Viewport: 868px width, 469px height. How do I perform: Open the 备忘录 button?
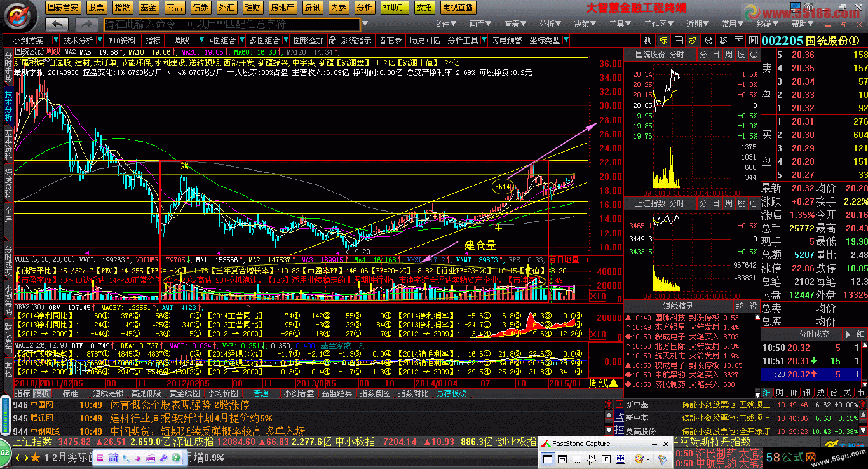390,41
